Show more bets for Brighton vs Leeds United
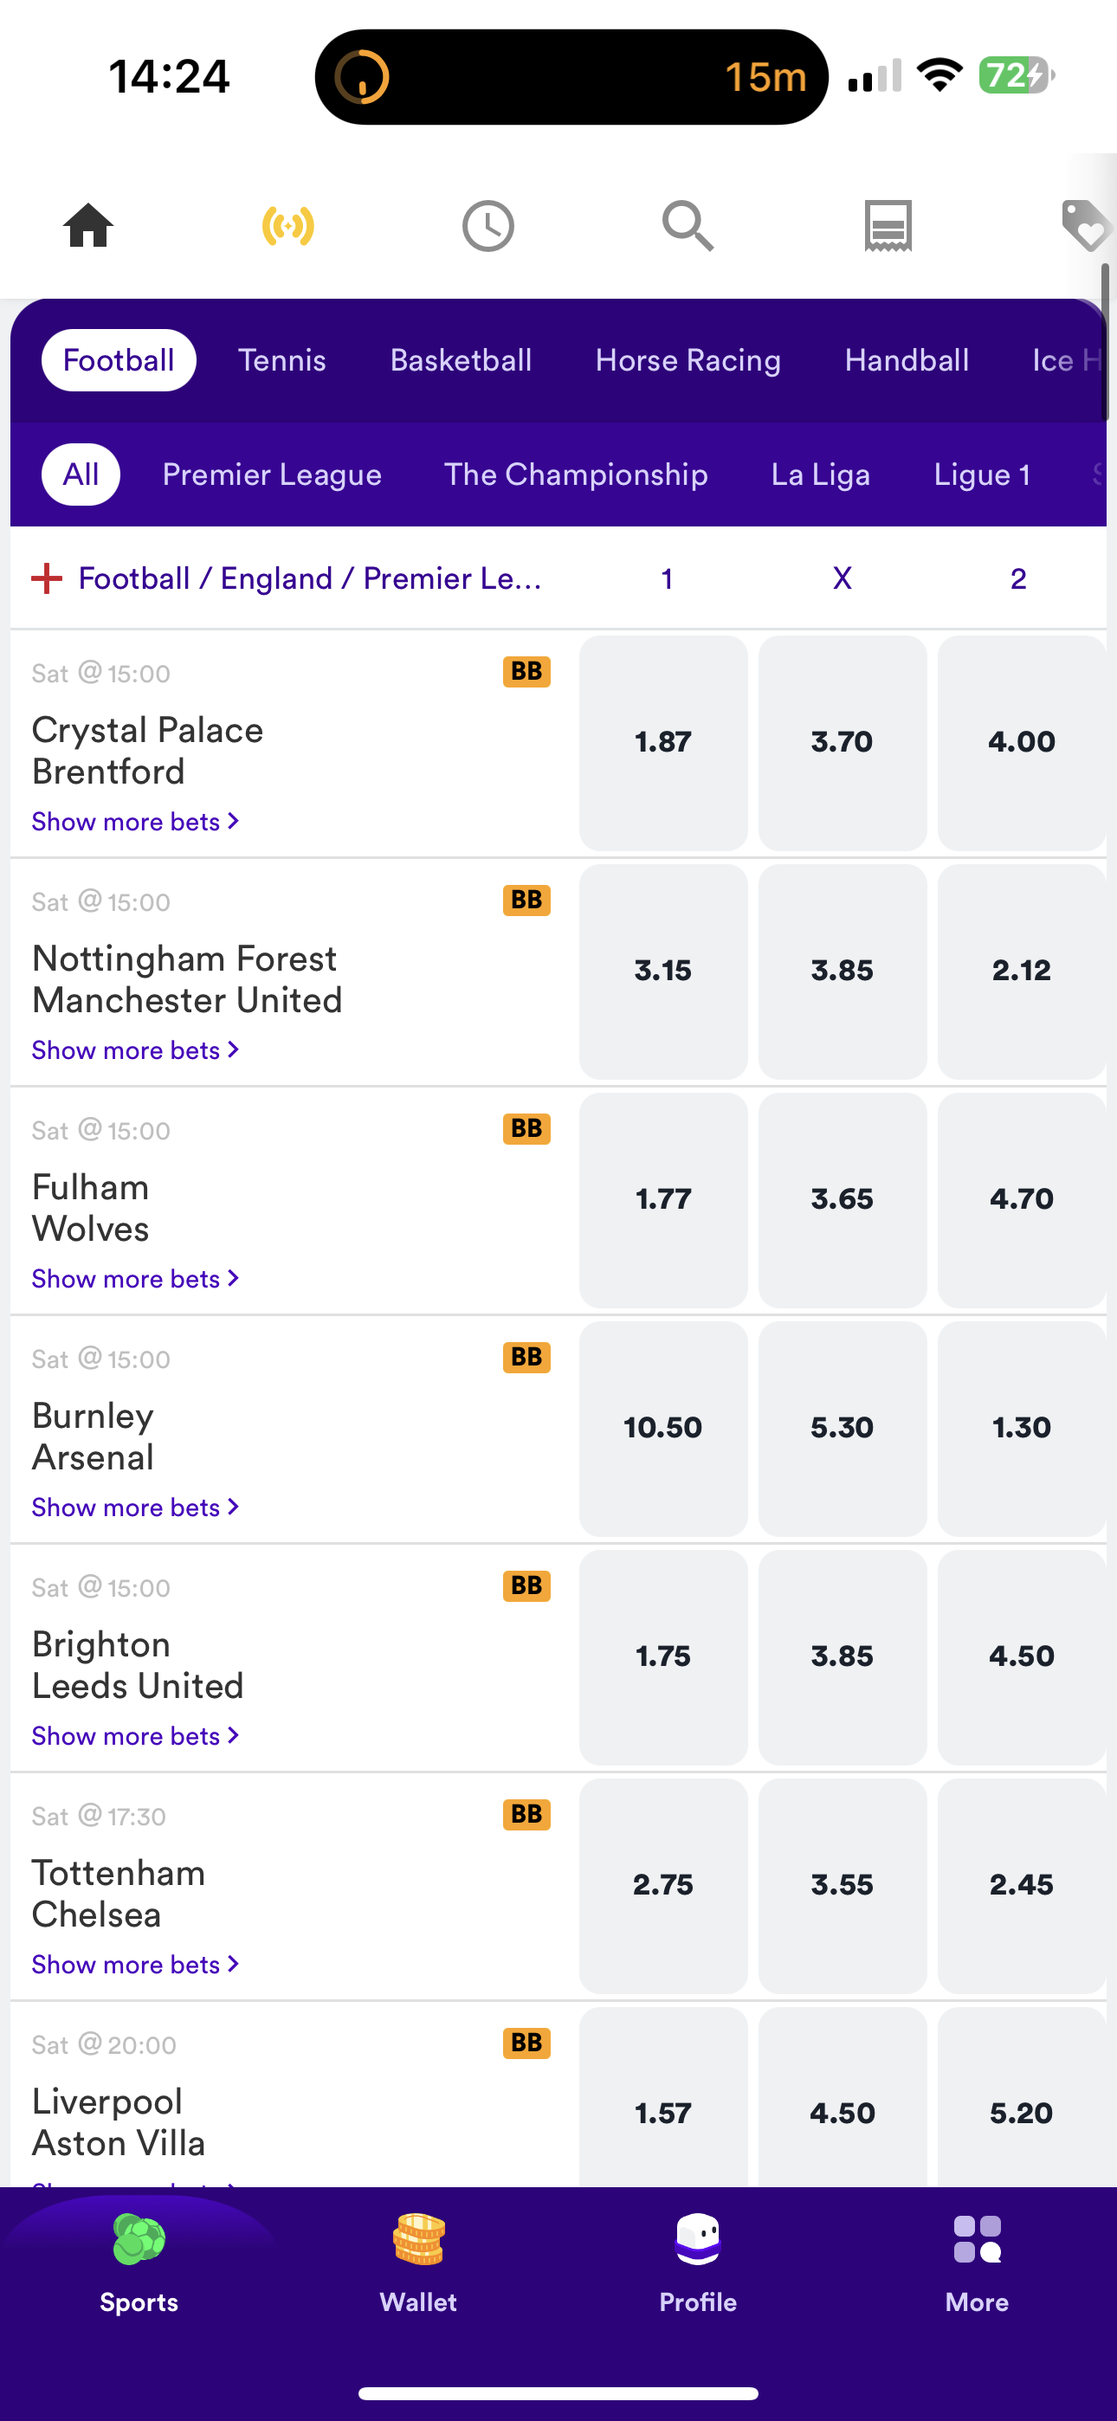The width and height of the screenshot is (1117, 2421). point(135,1736)
